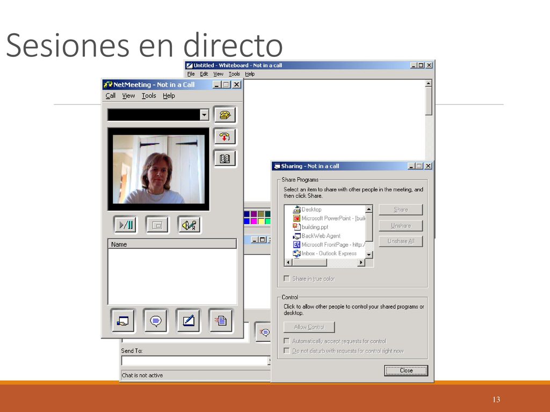Pick Microsoft FrontPage in the share list
The image size is (550, 412).
pos(329,245)
